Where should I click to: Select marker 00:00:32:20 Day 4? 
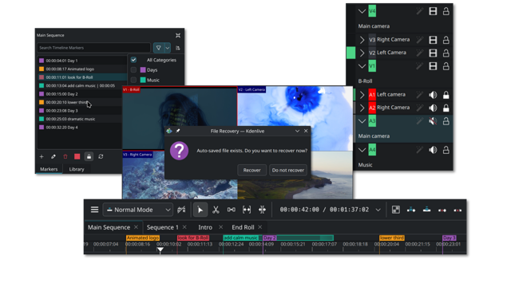pyautogui.click(x=80, y=128)
